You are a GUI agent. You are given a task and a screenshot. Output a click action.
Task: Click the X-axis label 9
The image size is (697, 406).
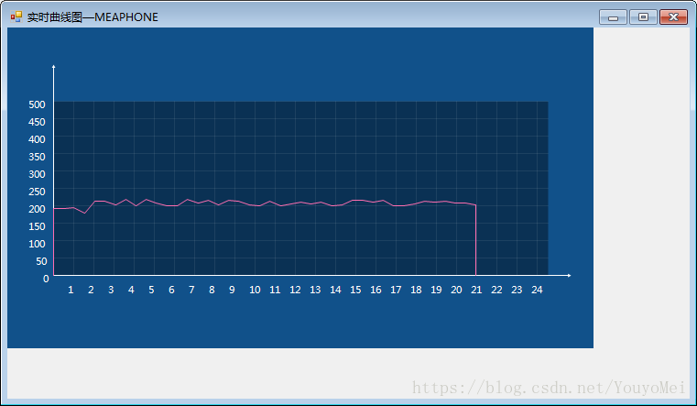232,290
